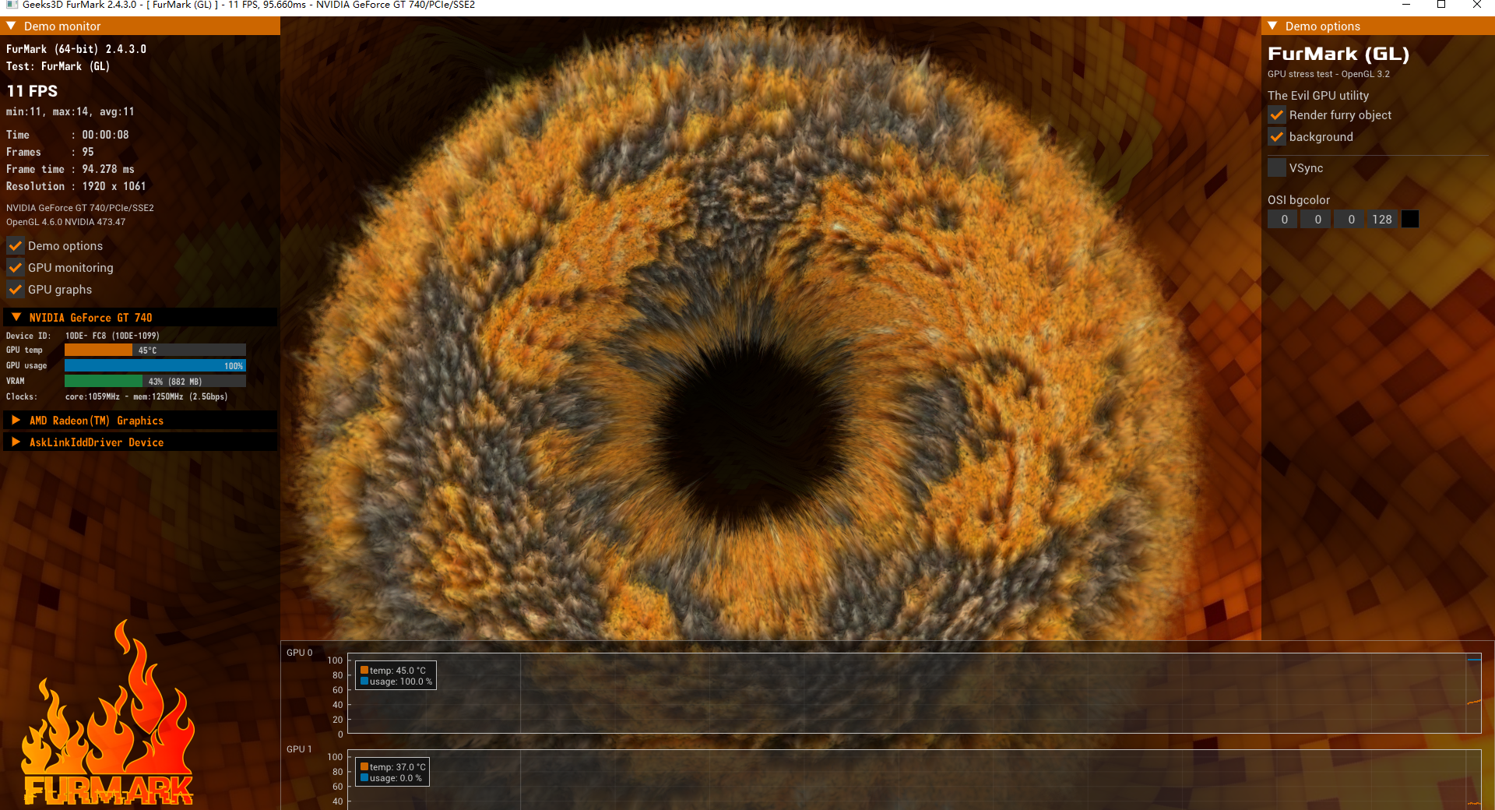Click the blue usage legend square in GPU 0 graph
1495x810 pixels.
coord(364,681)
